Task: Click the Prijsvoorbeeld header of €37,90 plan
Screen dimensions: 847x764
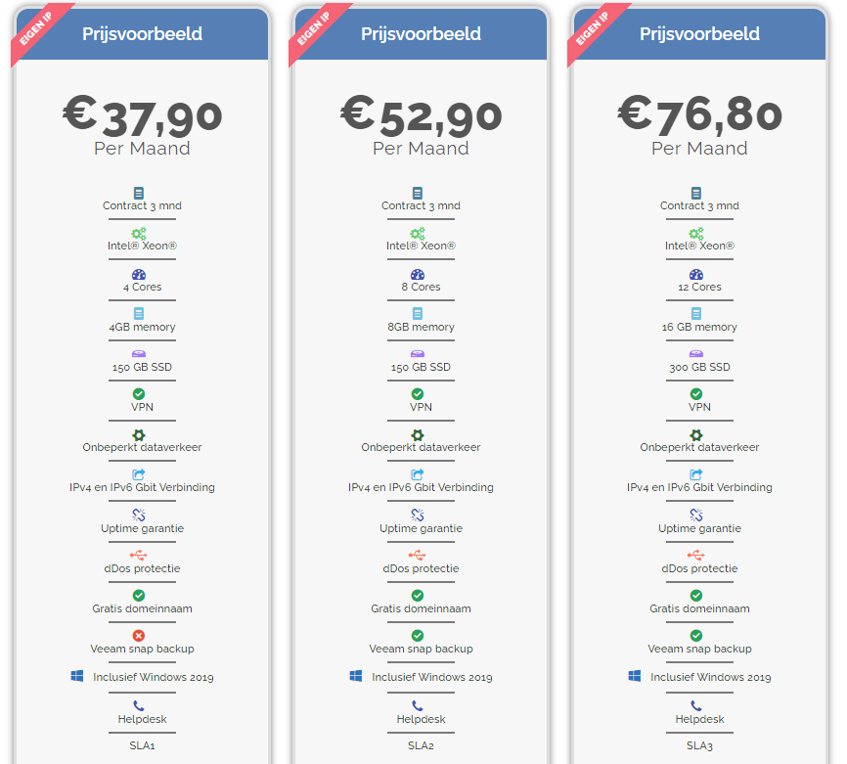Action: tap(142, 34)
